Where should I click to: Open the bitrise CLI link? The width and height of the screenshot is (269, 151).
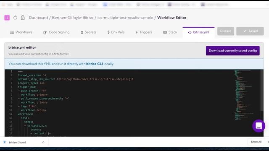tap(94, 64)
